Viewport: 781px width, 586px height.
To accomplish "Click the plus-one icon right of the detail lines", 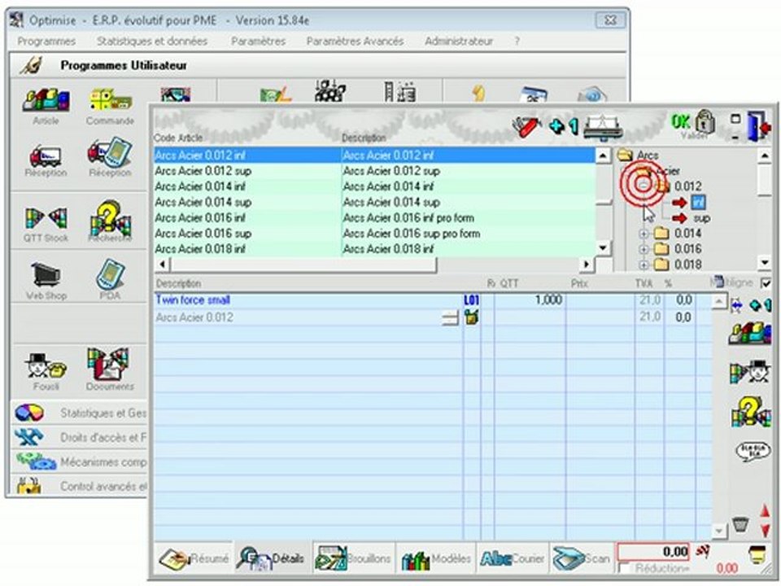I will tap(761, 304).
